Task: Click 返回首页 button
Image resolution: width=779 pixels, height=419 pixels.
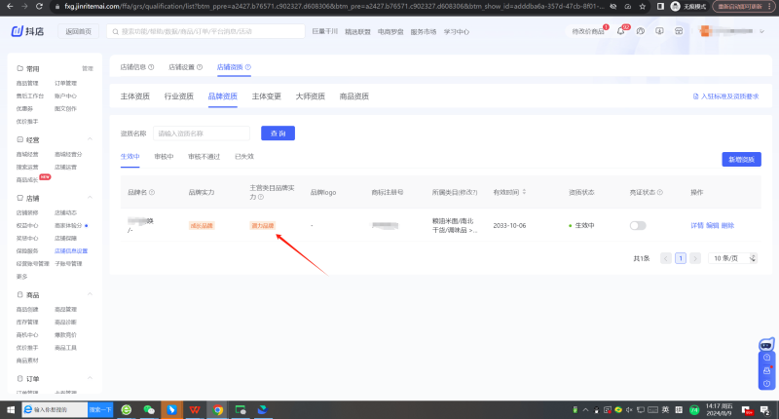Action: 79,31
